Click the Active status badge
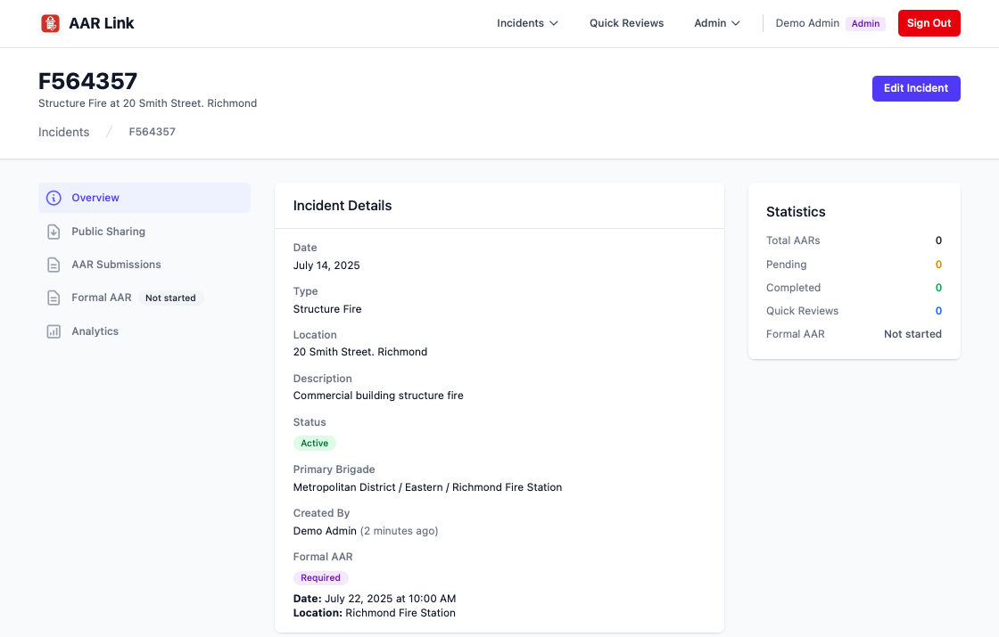Image resolution: width=999 pixels, height=637 pixels. pyautogui.click(x=314, y=443)
